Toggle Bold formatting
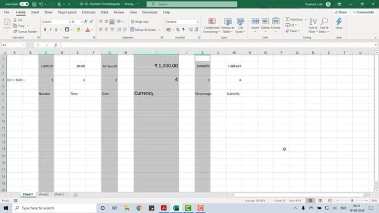The width and height of the screenshot is (379, 213). [45, 30]
